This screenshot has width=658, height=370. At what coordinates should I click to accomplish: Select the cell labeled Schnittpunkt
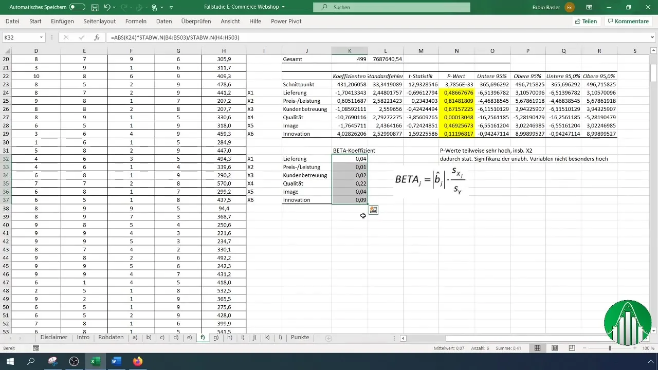308,84
